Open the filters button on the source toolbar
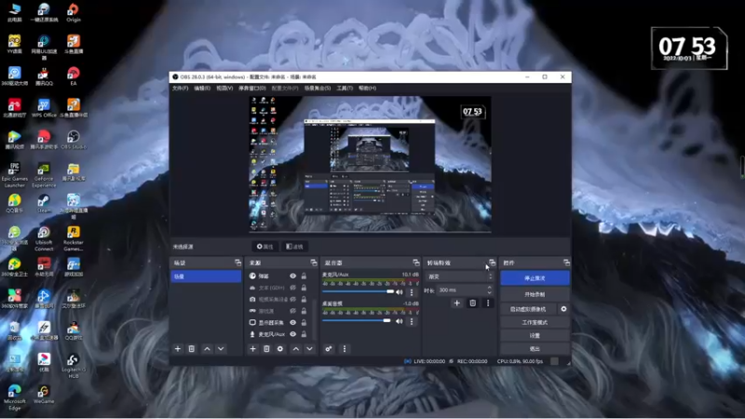Viewport: 745px width, 419px height. (x=294, y=247)
